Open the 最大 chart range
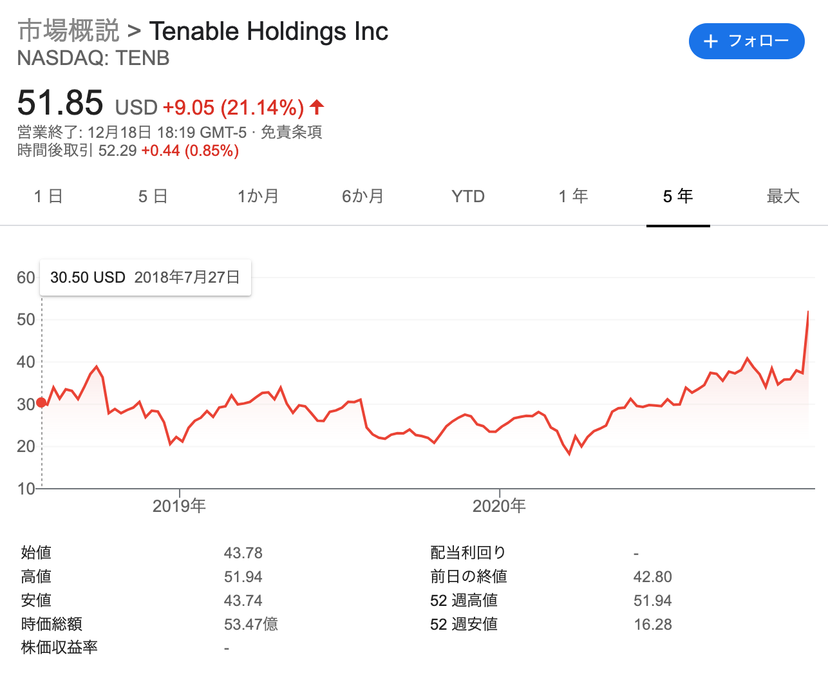This screenshot has height=689, width=828. 783,196
